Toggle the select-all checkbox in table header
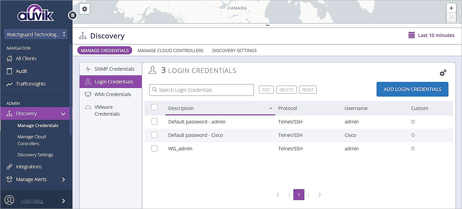The height and width of the screenshot is (209, 462). pyautogui.click(x=154, y=107)
